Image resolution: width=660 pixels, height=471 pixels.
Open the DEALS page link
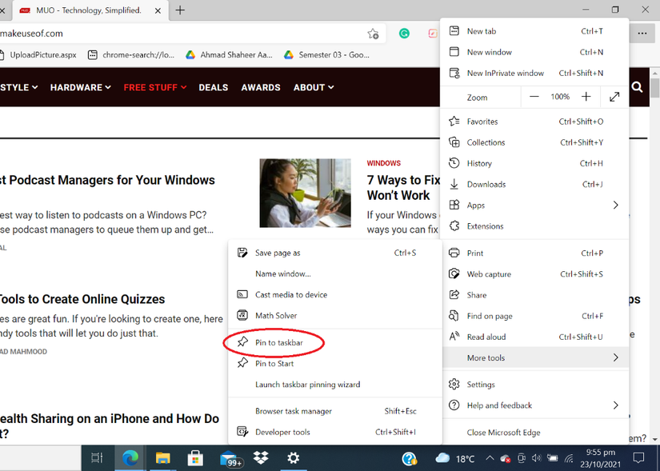(214, 87)
